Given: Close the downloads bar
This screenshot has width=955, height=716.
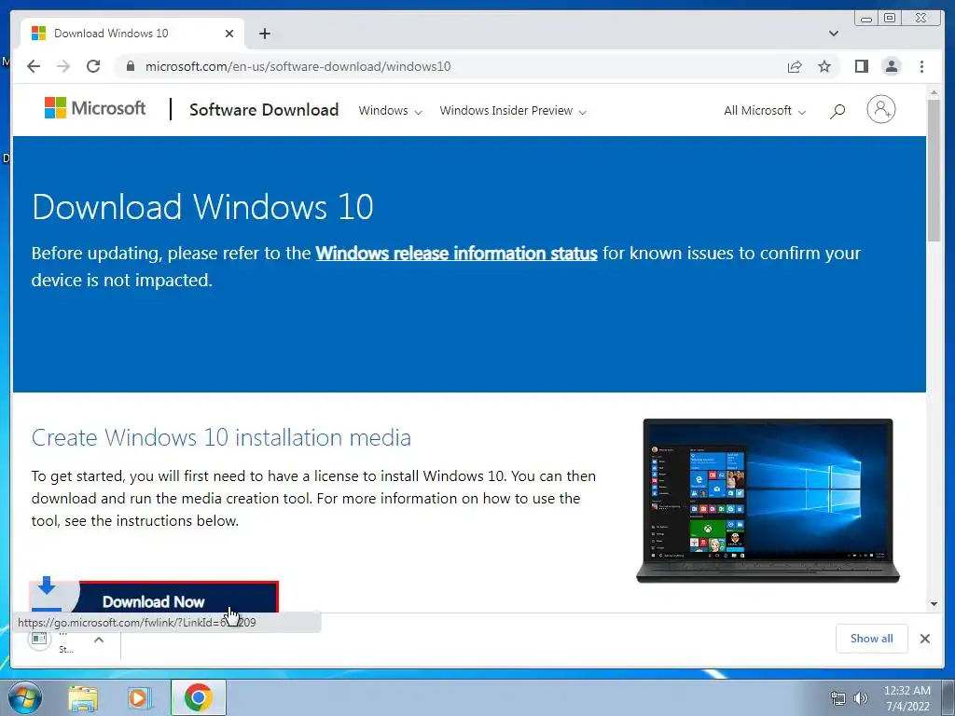Looking at the screenshot, I should 924,639.
